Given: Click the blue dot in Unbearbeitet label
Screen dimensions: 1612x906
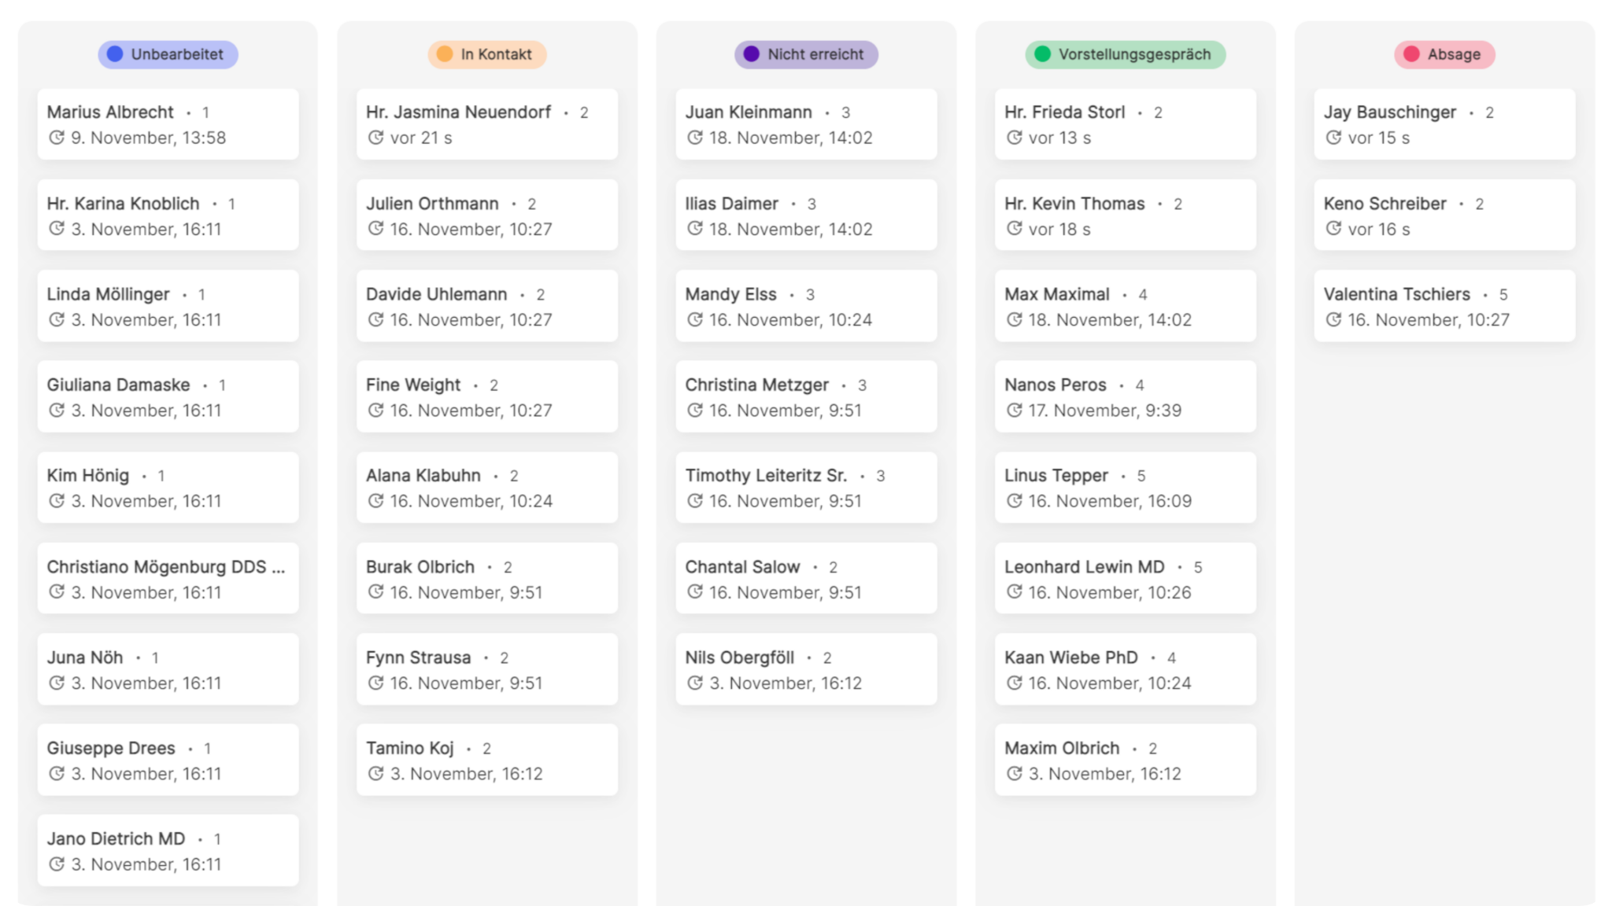Looking at the screenshot, I should pos(115,54).
